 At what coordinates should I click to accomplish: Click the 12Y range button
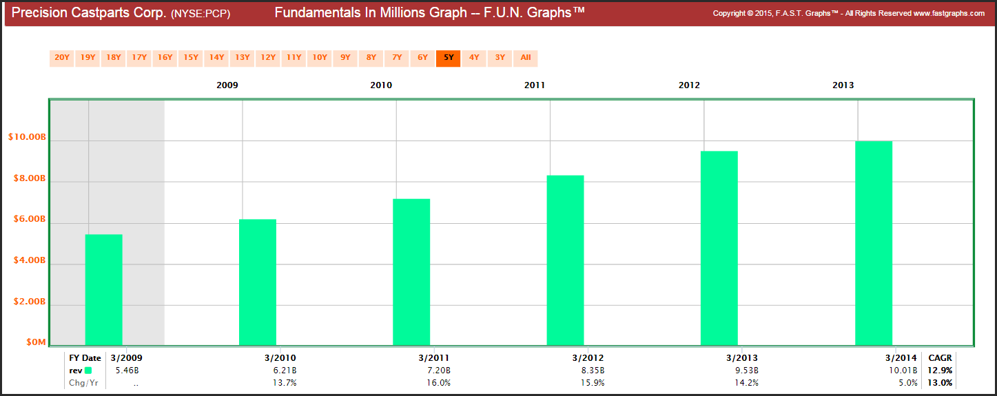[x=268, y=58]
